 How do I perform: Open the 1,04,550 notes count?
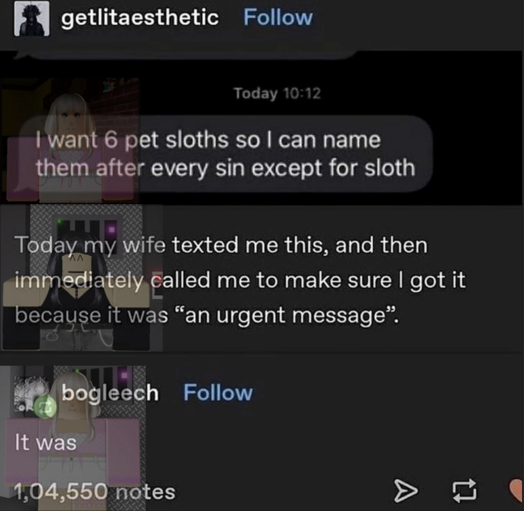coord(95,492)
